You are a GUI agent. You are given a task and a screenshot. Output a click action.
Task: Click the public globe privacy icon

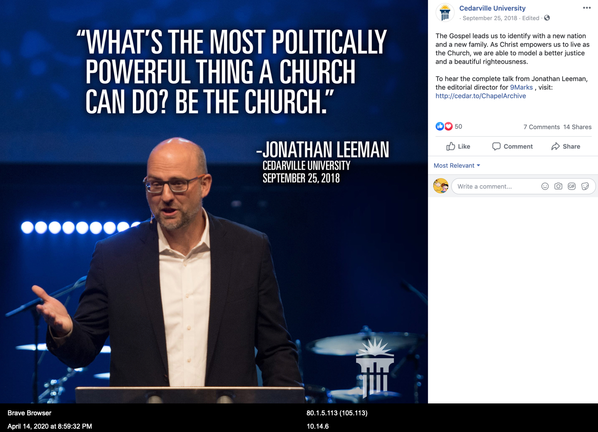(x=547, y=18)
